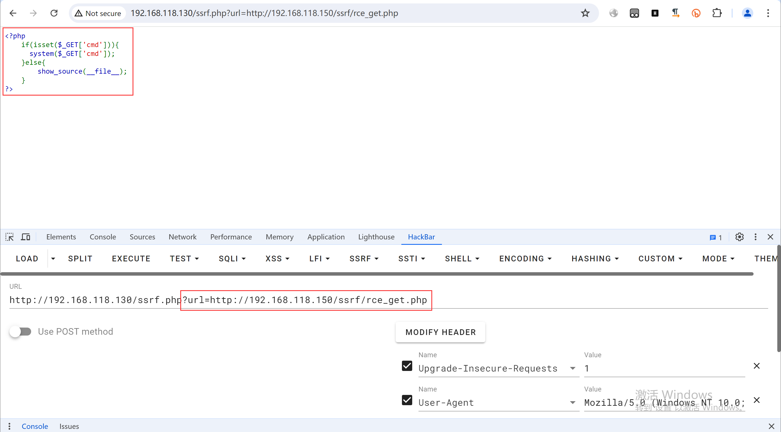This screenshot has width=781, height=432.
Task: Open the User-Agent name dropdown
Action: 572,402
